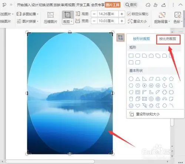Choose the isosceles triangle crop shape

(138, 79)
